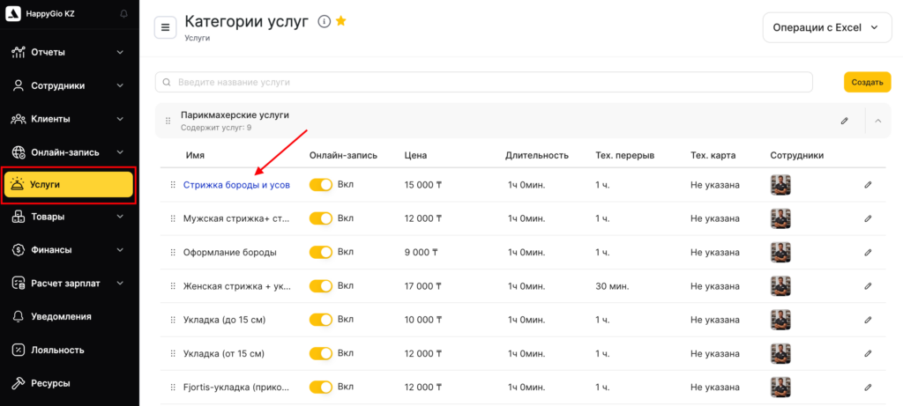Click the service name search field
Image resolution: width=903 pixels, height=406 pixels.
pyautogui.click(x=483, y=82)
